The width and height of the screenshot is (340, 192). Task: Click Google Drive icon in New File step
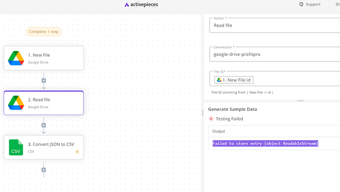pyautogui.click(x=16, y=58)
